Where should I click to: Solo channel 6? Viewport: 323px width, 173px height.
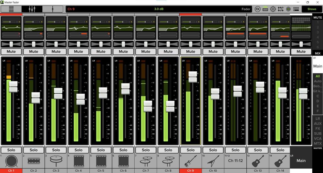[x=123, y=150]
